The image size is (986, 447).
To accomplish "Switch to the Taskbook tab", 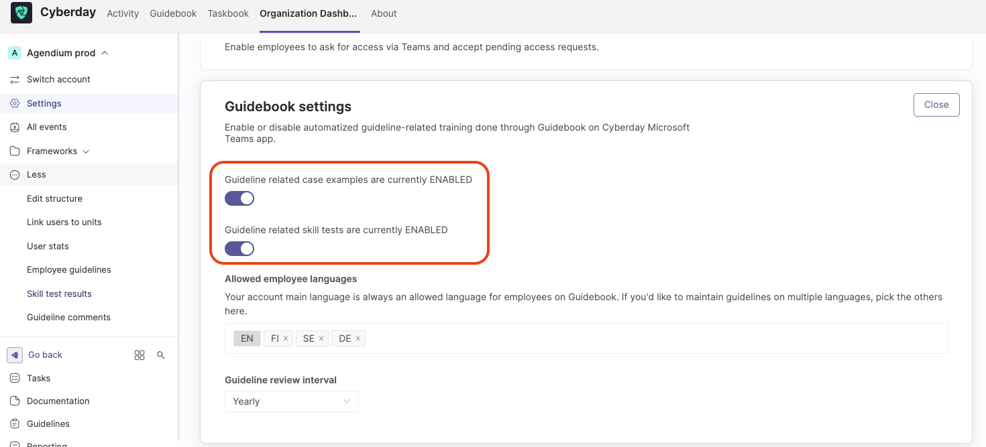I will [228, 13].
